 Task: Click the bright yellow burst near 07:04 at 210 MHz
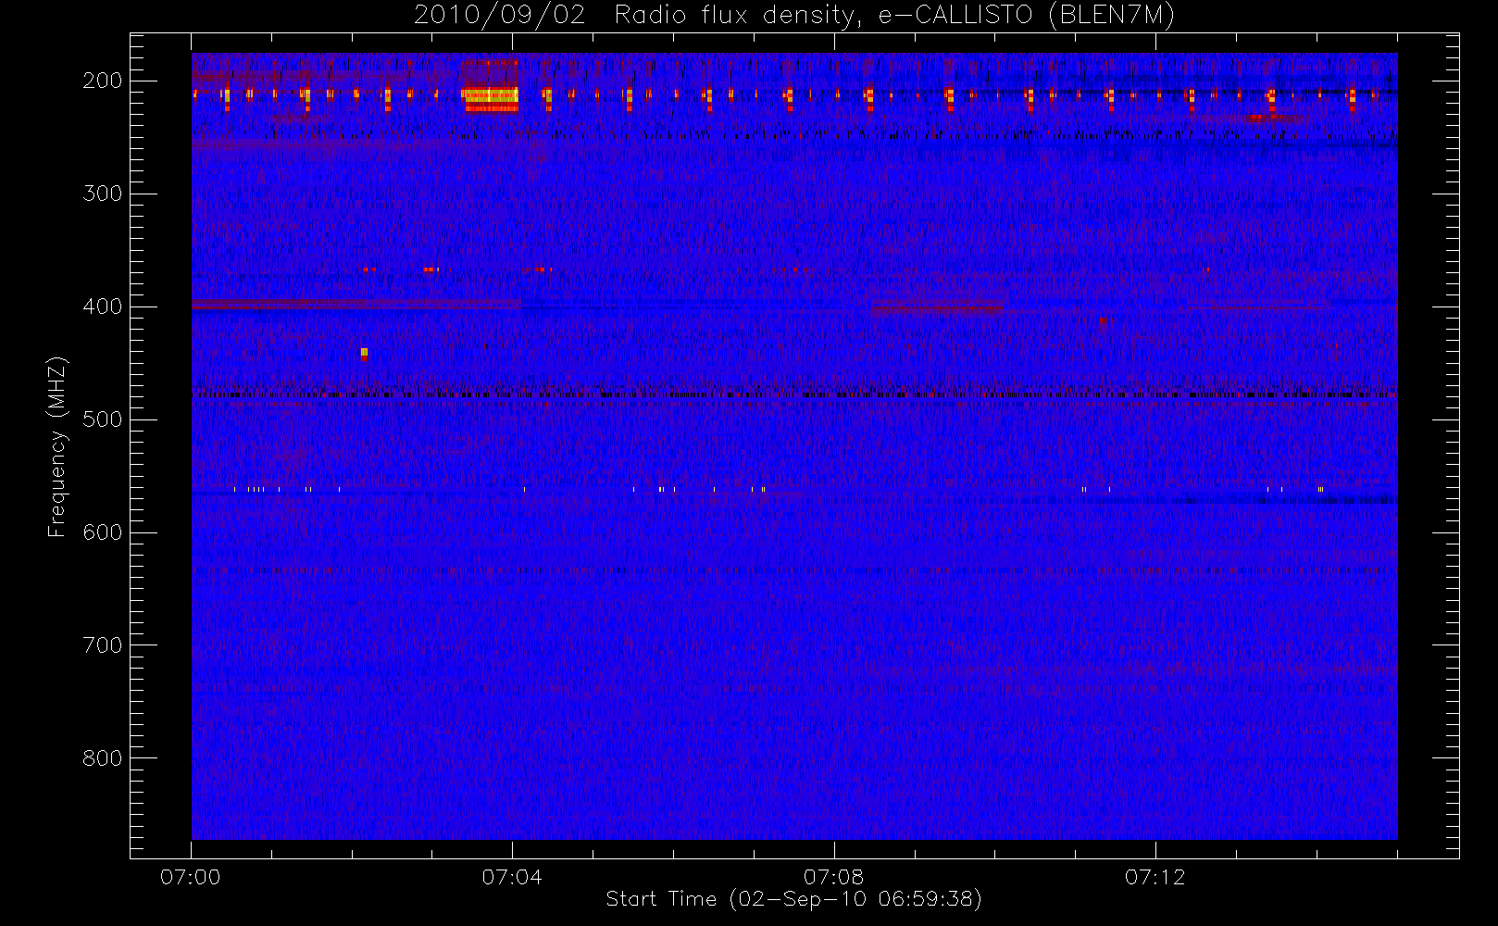coord(490,97)
